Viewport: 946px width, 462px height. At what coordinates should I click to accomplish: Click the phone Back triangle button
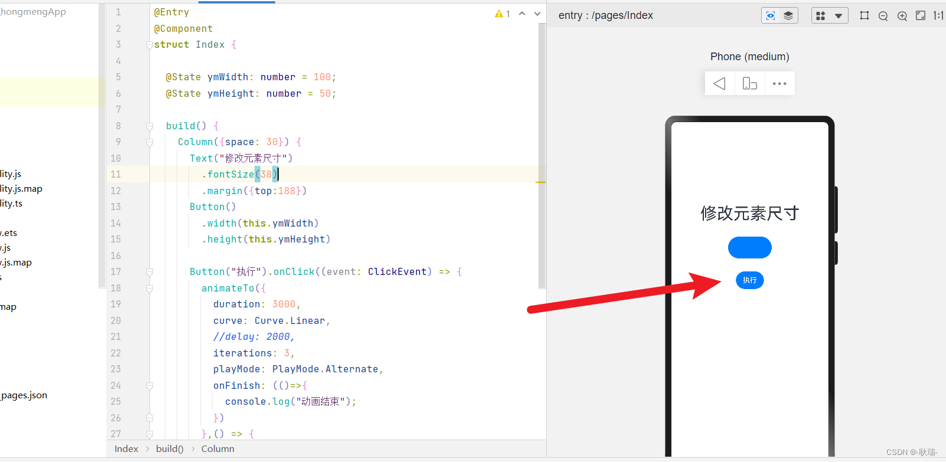click(x=720, y=84)
